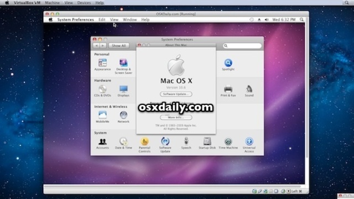Open CDs & DVDs preferences

(x=102, y=89)
